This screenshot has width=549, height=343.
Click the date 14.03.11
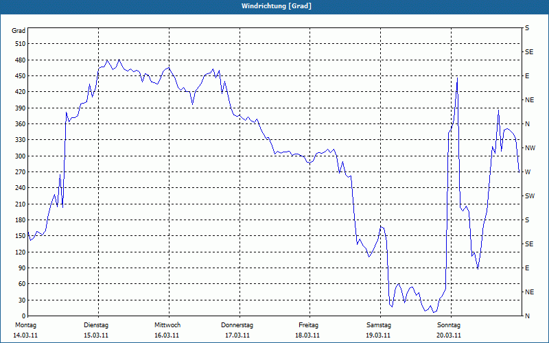click(x=25, y=335)
